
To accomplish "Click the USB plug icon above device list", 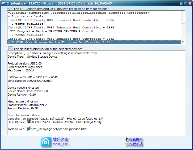I will coord(10,8).
